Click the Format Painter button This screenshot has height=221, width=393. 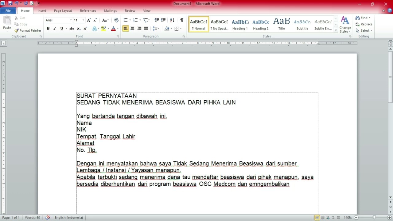click(28, 30)
